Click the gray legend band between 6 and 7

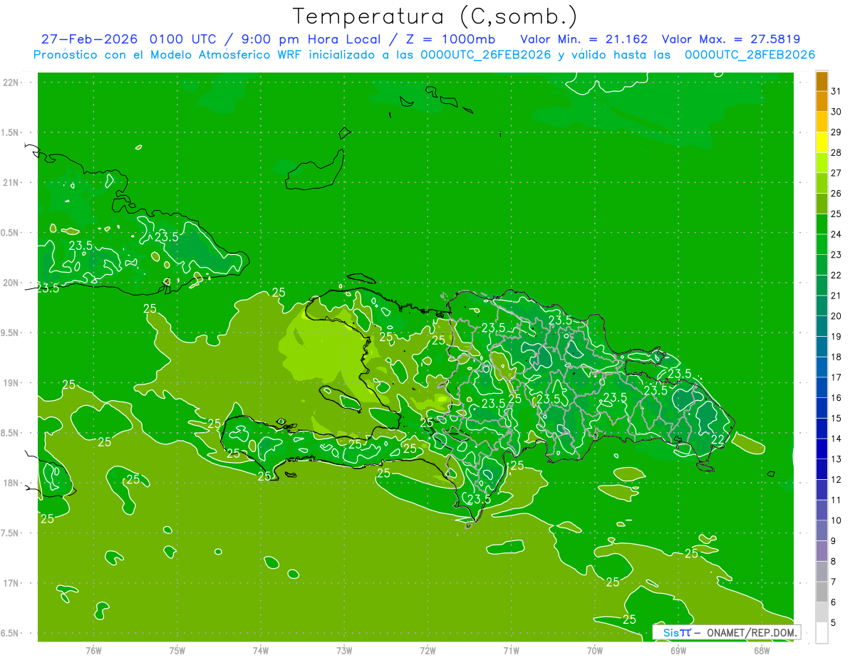(822, 592)
